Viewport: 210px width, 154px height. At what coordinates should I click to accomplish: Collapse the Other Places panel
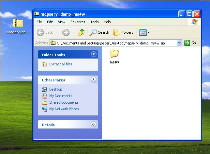(94, 80)
